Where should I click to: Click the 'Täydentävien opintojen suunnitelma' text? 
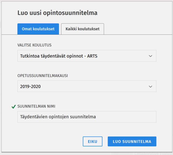pos(58,117)
